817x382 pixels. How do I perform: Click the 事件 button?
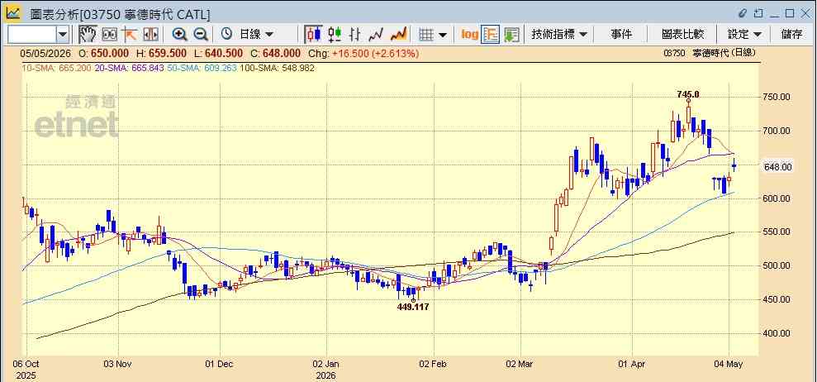621,35
